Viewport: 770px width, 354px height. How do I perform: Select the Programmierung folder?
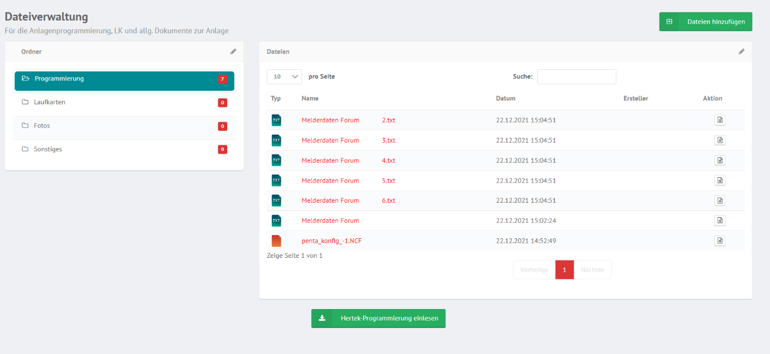[124, 81]
